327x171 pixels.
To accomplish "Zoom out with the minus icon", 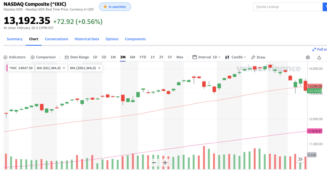I will (154, 163).
